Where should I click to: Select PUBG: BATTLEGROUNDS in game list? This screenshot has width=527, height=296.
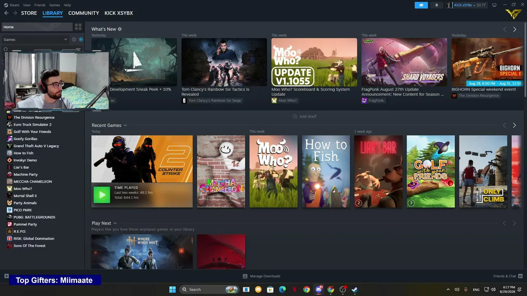click(34, 217)
